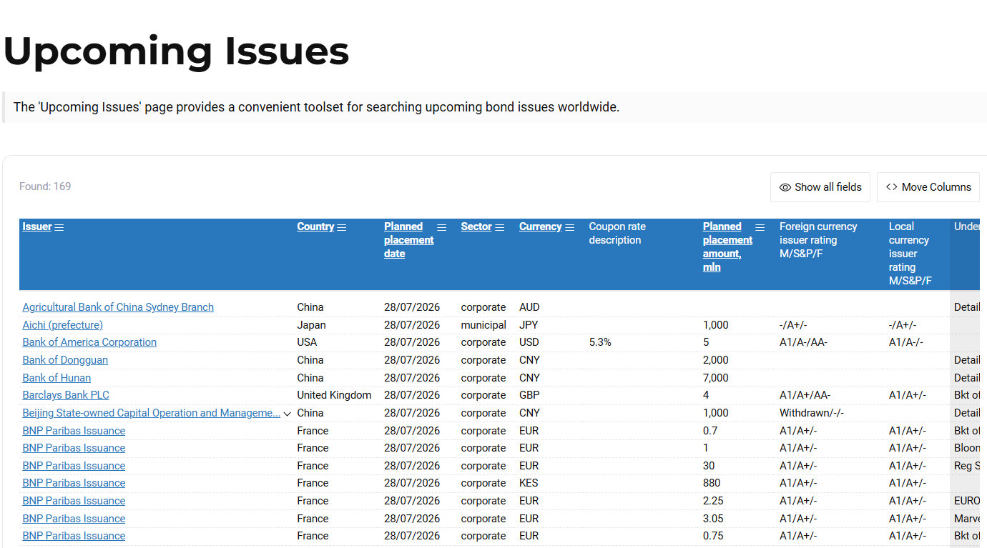
Task: Open Beijing State-owned Capital Operation link
Action: (151, 413)
